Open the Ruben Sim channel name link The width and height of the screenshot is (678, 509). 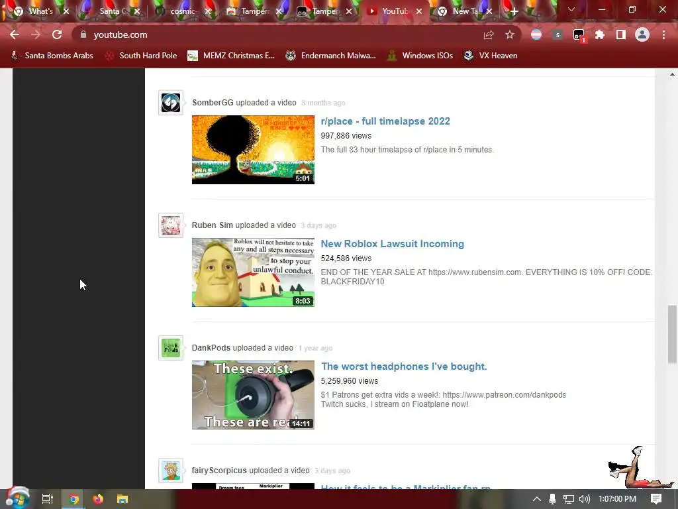coord(213,225)
